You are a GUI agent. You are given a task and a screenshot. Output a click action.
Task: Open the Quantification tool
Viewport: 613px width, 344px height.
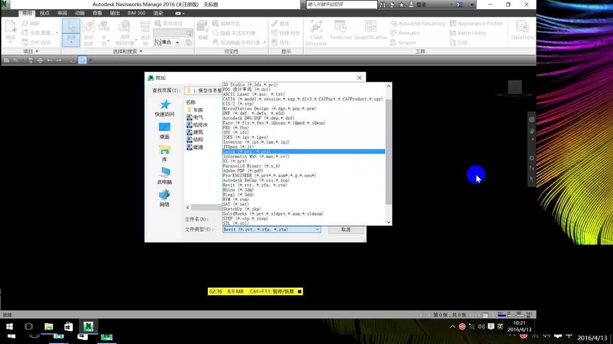[x=371, y=30]
